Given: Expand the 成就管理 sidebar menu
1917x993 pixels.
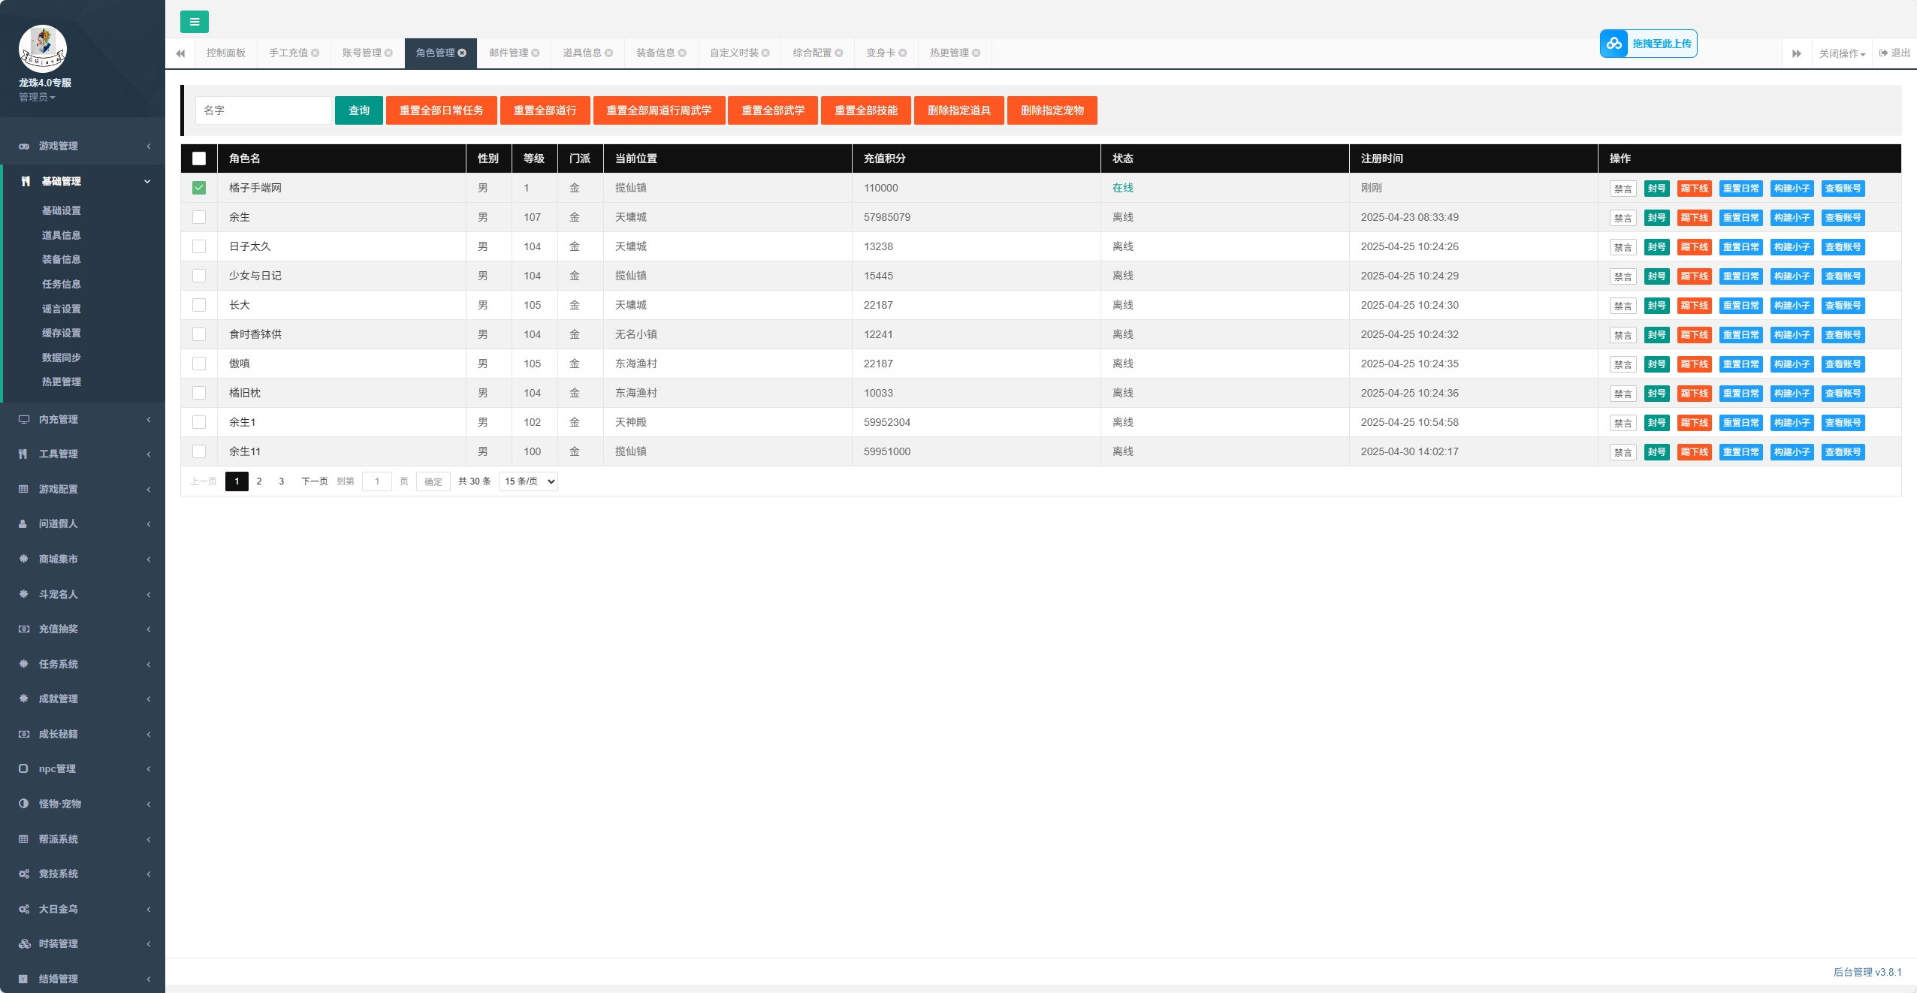Looking at the screenshot, I should coord(83,699).
